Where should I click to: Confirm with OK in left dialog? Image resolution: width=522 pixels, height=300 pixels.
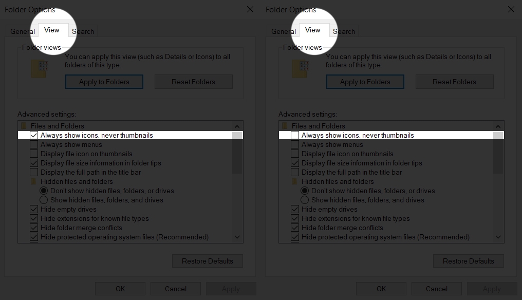(120, 289)
